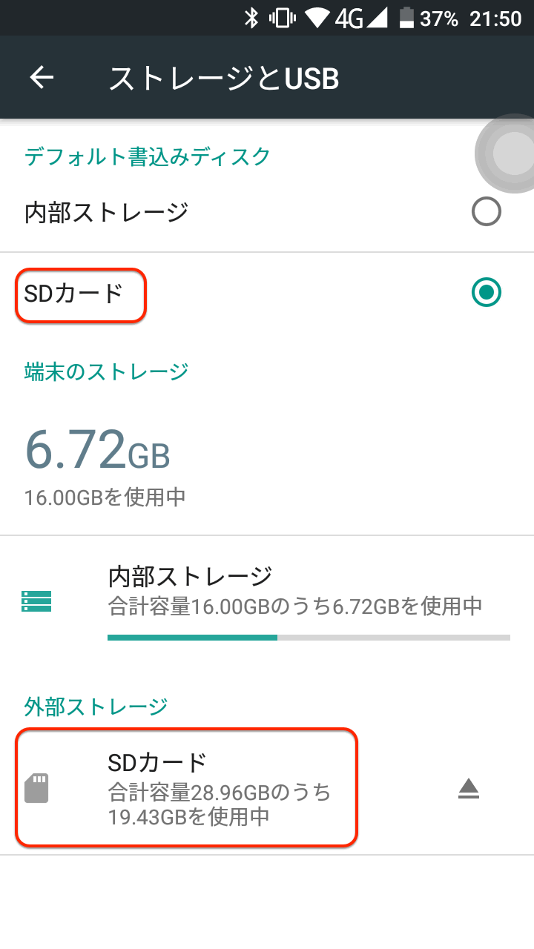The width and height of the screenshot is (534, 949).
Task: Tap the SD card eject icon
Action: coord(468,790)
